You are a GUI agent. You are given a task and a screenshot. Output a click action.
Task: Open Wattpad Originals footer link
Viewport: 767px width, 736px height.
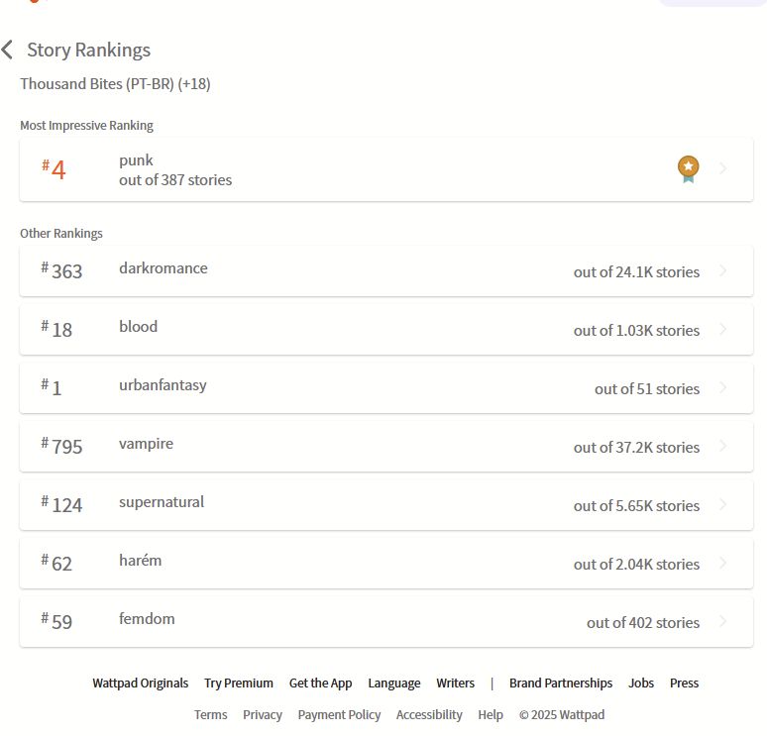click(141, 683)
